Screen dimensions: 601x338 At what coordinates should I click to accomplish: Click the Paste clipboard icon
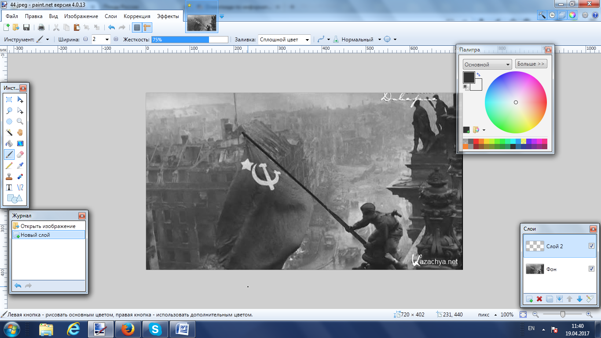tap(77, 27)
